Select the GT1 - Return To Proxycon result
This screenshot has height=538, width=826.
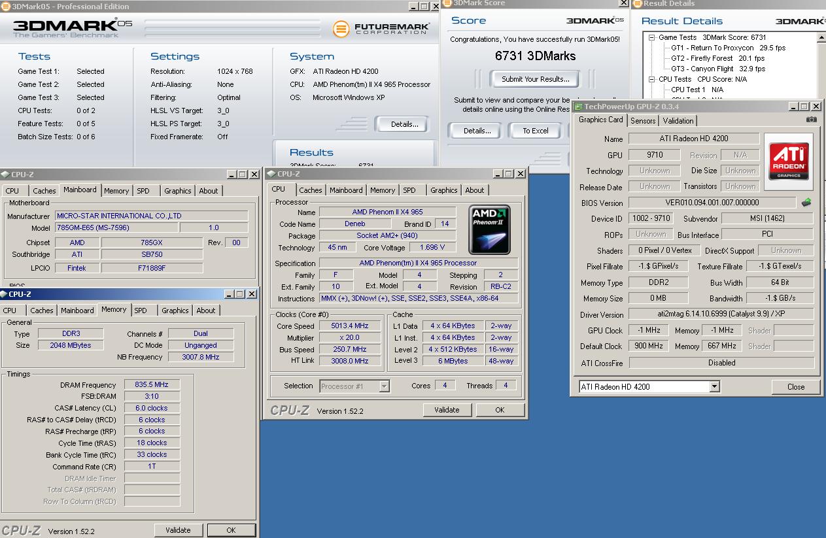729,48
